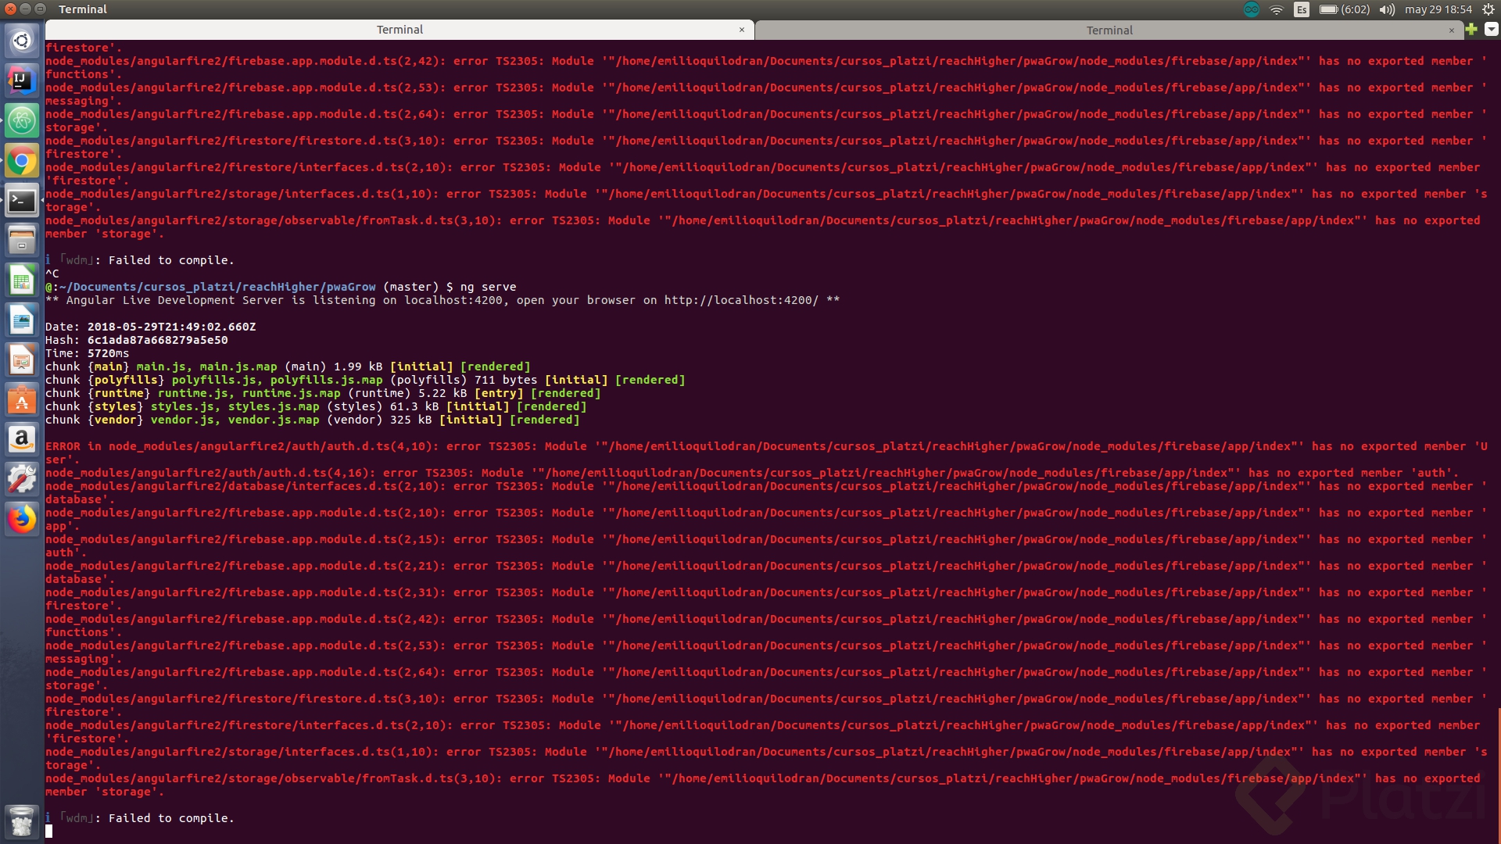1501x844 pixels.
Task: Open Ubuntu Software center icon
Action: point(22,401)
